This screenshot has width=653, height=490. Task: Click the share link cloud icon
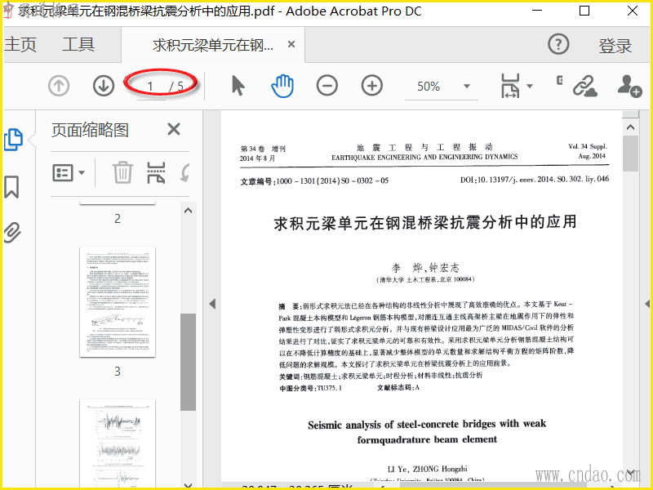585,87
